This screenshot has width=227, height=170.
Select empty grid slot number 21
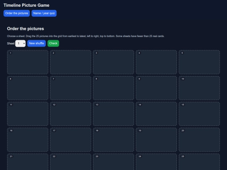coord(28,162)
